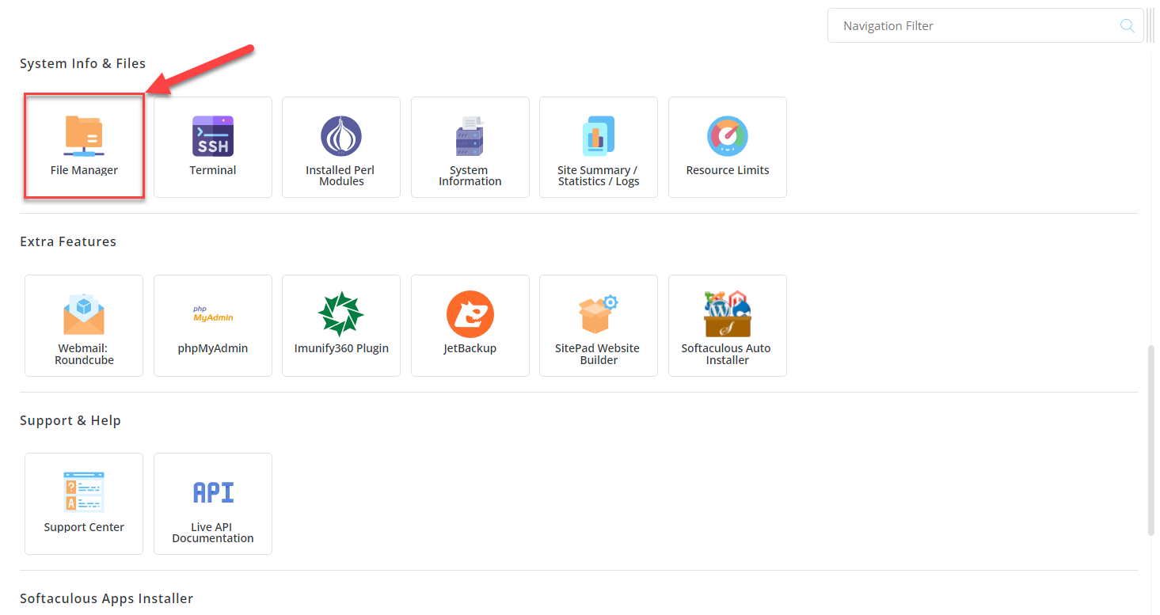Click the Softaculous Apps Installer heading

pyautogui.click(x=106, y=598)
